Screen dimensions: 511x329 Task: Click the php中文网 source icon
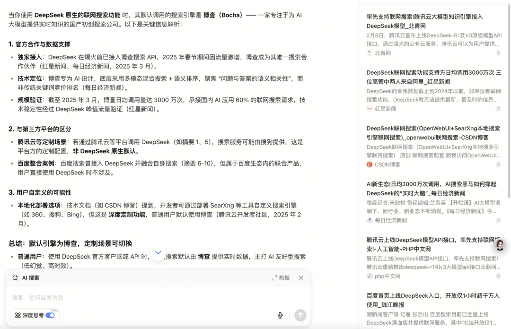369,276
